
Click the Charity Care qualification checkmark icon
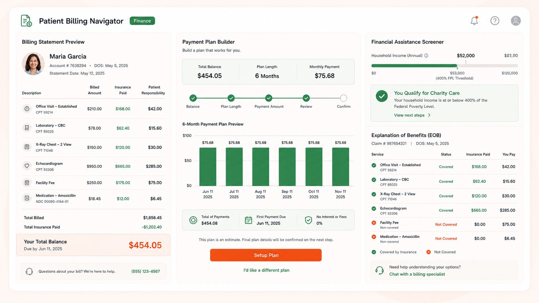pyautogui.click(x=382, y=96)
